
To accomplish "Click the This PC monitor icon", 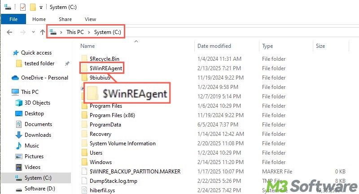I will click(15, 92).
